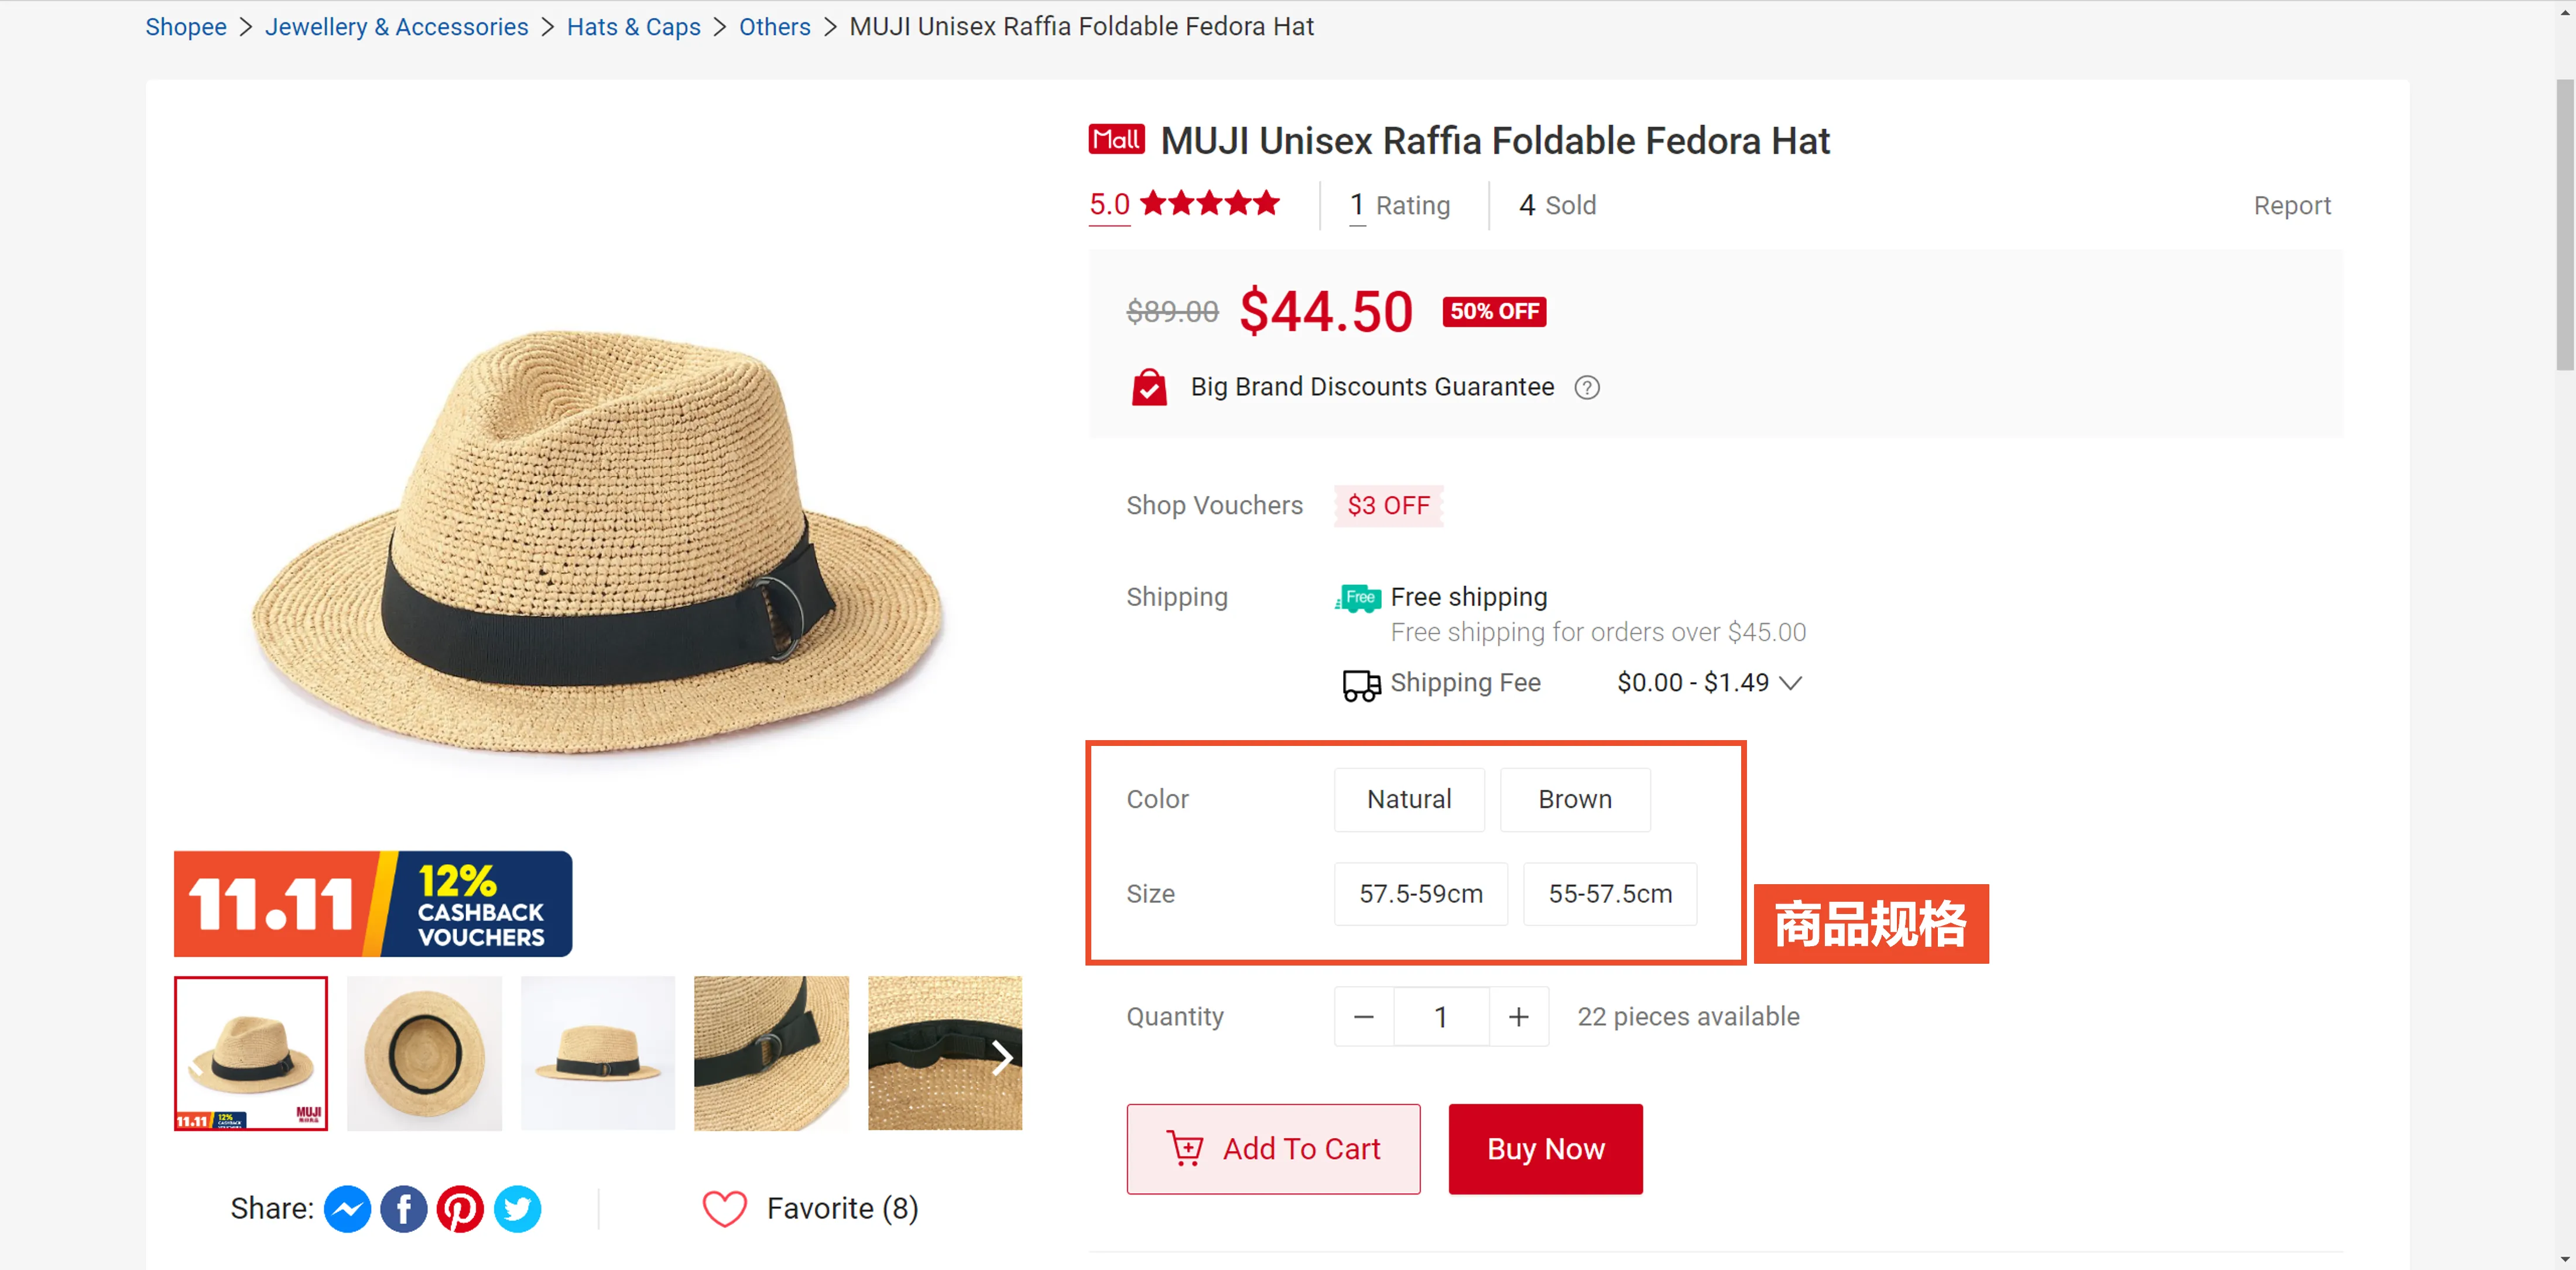This screenshot has height=1270, width=2576.
Task: Decrease quantity with minus button
Action: tap(1363, 1017)
